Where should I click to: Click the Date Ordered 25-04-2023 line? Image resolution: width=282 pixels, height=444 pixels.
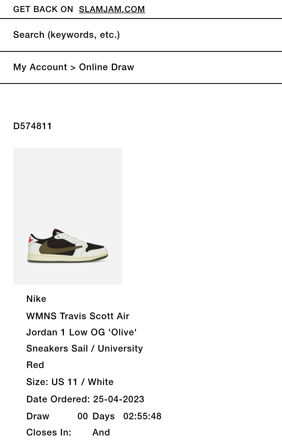coord(85,399)
